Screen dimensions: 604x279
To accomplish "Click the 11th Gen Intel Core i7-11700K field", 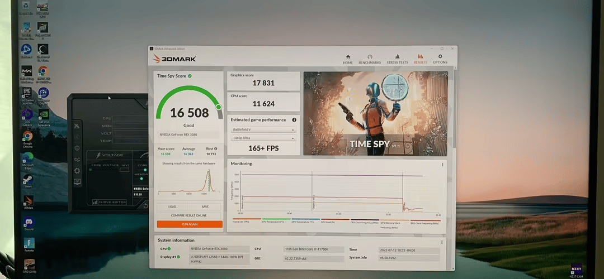I will point(313,249).
